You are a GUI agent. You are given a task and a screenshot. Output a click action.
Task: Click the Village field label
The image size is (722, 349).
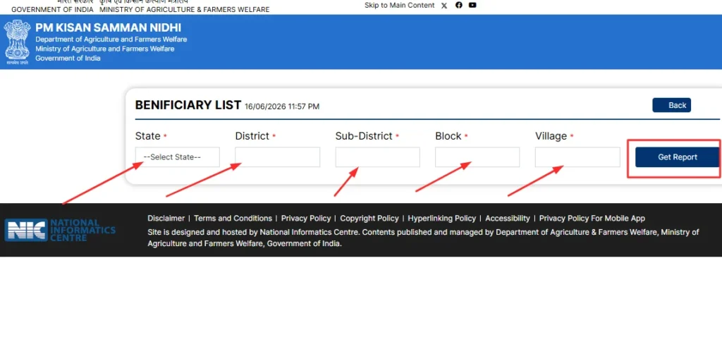click(x=551, y=136)
